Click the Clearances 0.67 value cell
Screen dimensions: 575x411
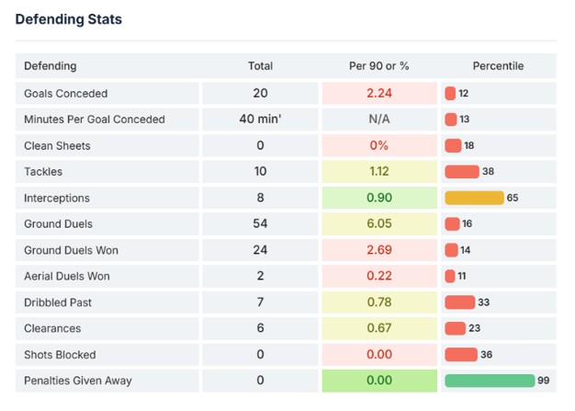[378, 328]
